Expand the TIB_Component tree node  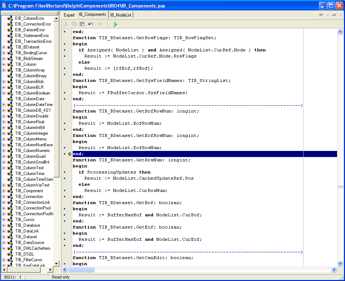coord(4,191)
